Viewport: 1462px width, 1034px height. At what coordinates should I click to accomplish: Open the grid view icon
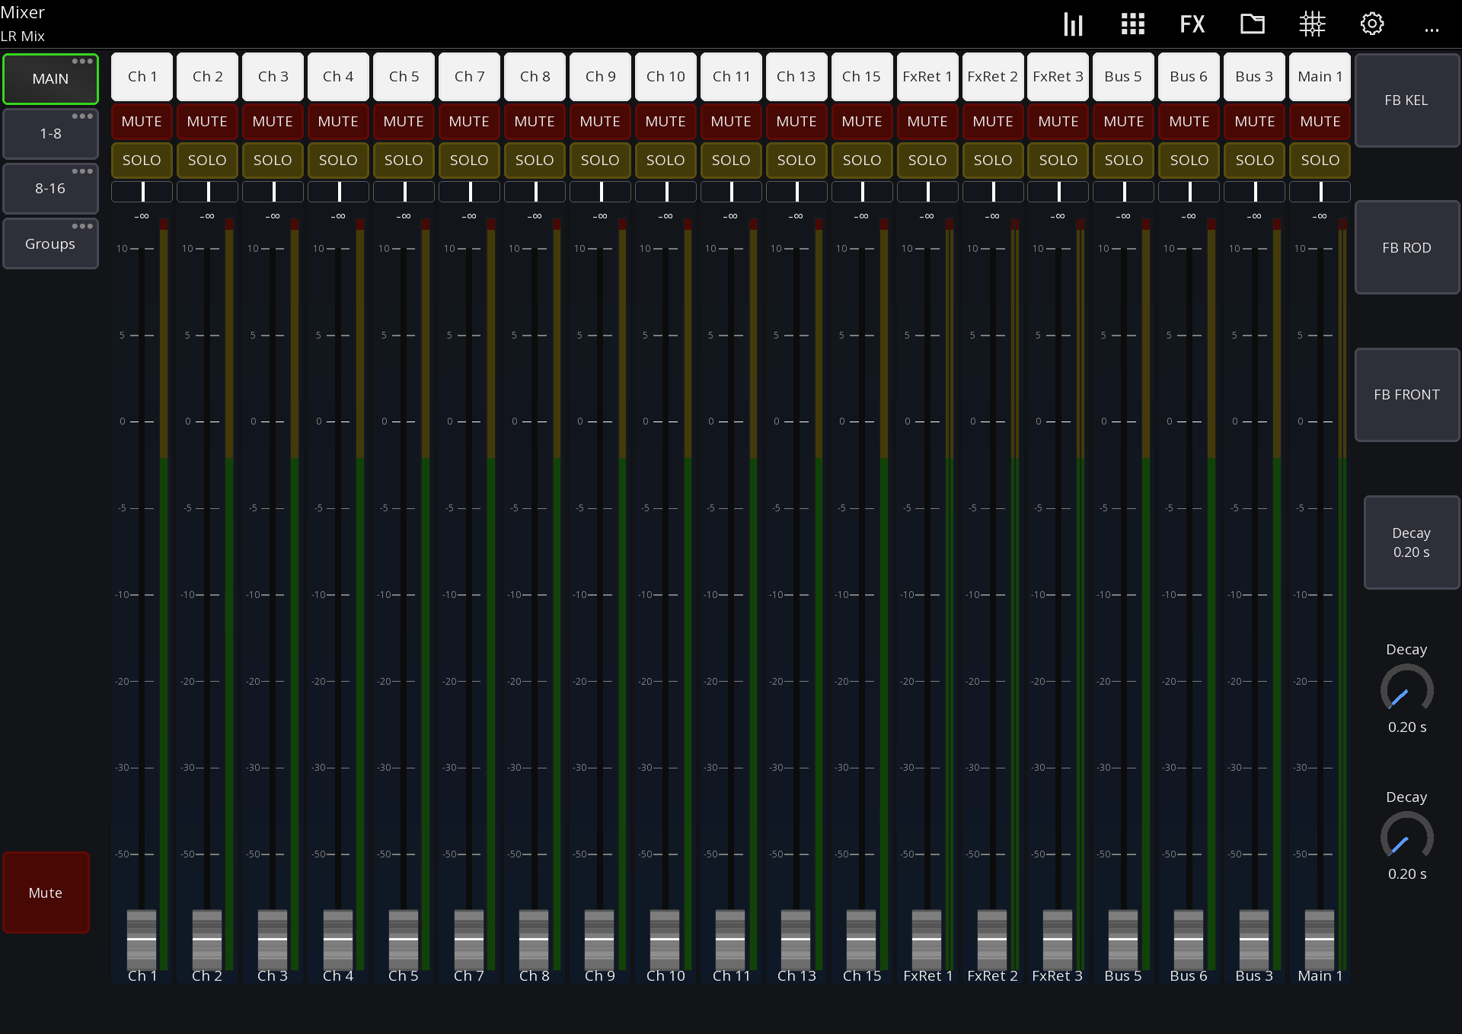[1132, 24]
